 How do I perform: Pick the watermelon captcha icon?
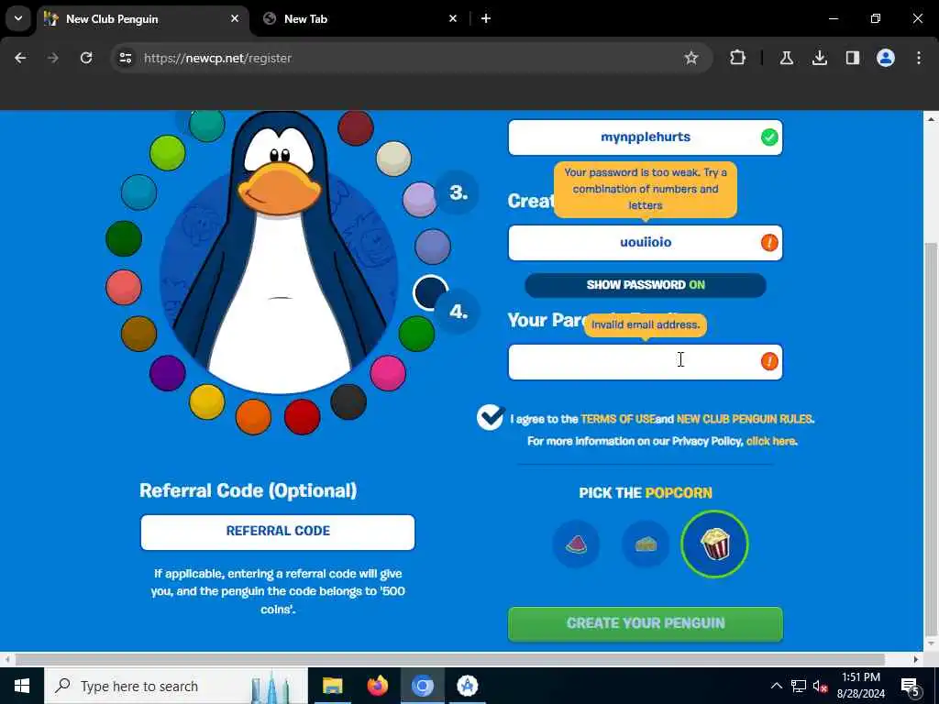pos(576,544)
